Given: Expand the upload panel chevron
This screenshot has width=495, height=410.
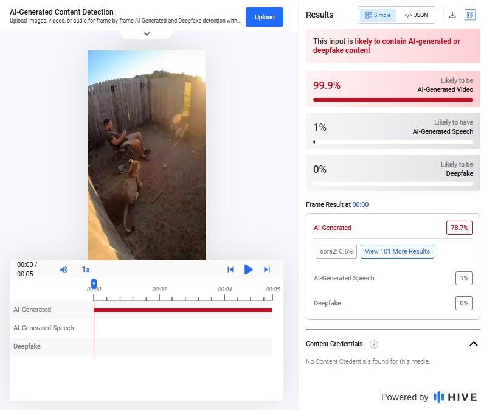Looking at the screenshot, I should pyautogui.click(x=147, y=34).
